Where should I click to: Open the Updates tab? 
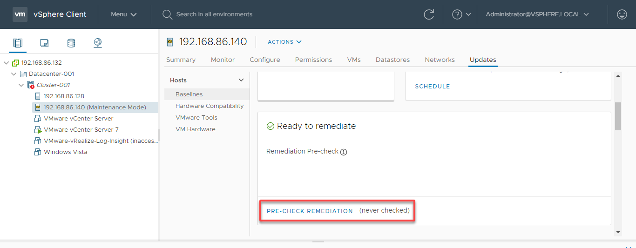[483, 60]
